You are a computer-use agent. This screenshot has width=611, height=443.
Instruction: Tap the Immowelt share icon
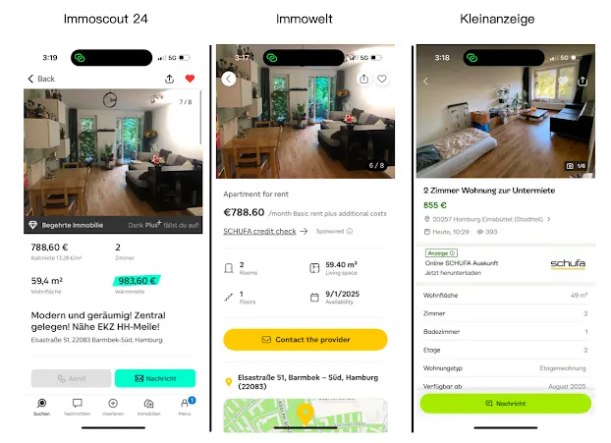(364, 79)
